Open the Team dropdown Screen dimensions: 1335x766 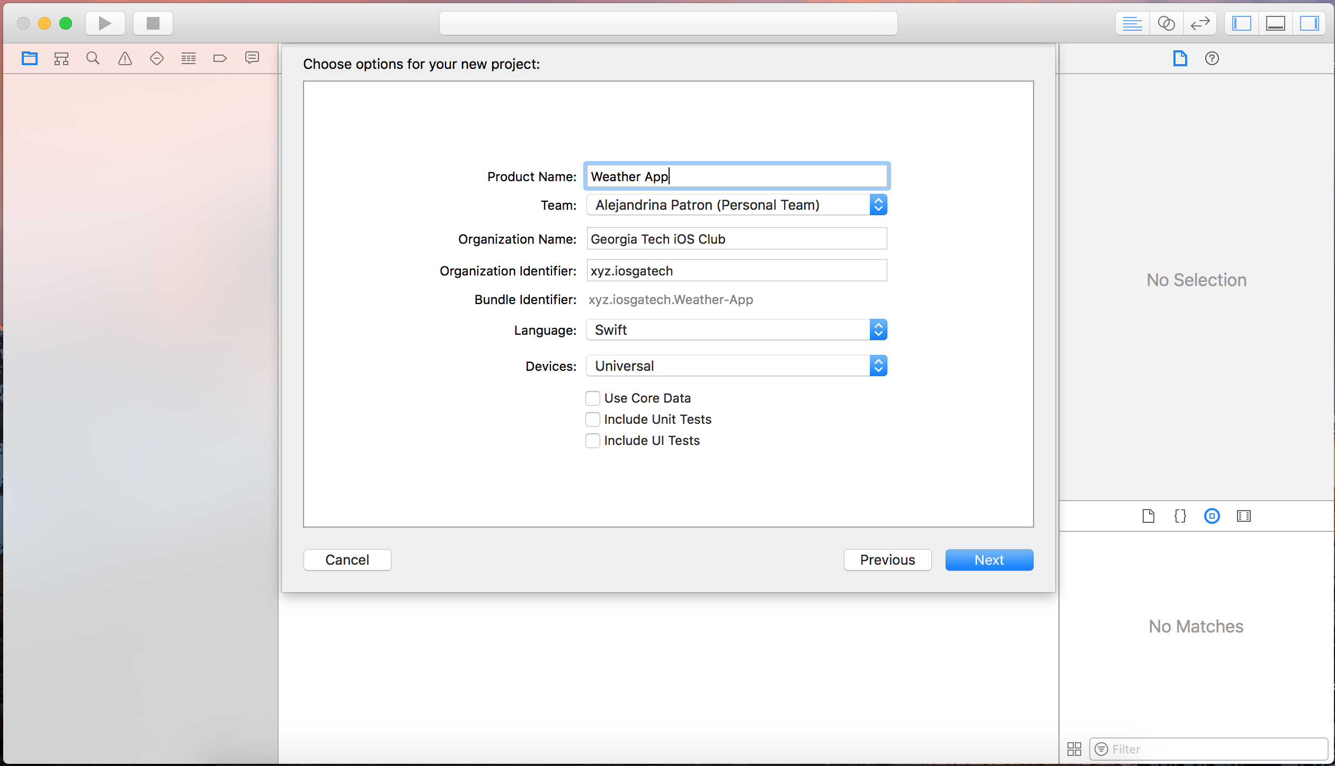point(737,205)
